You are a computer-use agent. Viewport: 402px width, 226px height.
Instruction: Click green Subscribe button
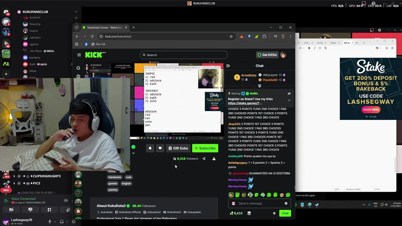(x=205, y=148)
